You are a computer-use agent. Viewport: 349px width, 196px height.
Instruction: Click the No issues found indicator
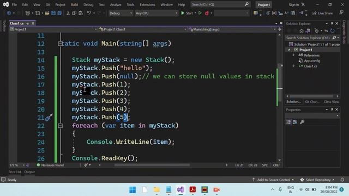pyautogui.click(x=50, y=165)
